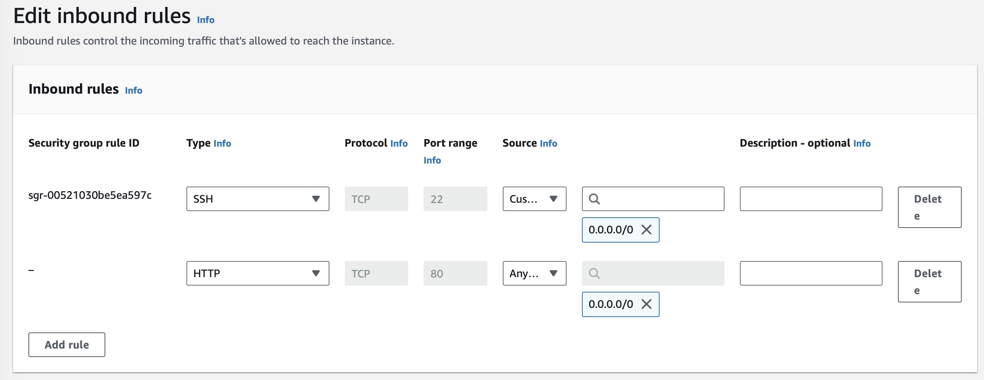Expand the Custom source dropdown for SSH

(x=534, y=199)
